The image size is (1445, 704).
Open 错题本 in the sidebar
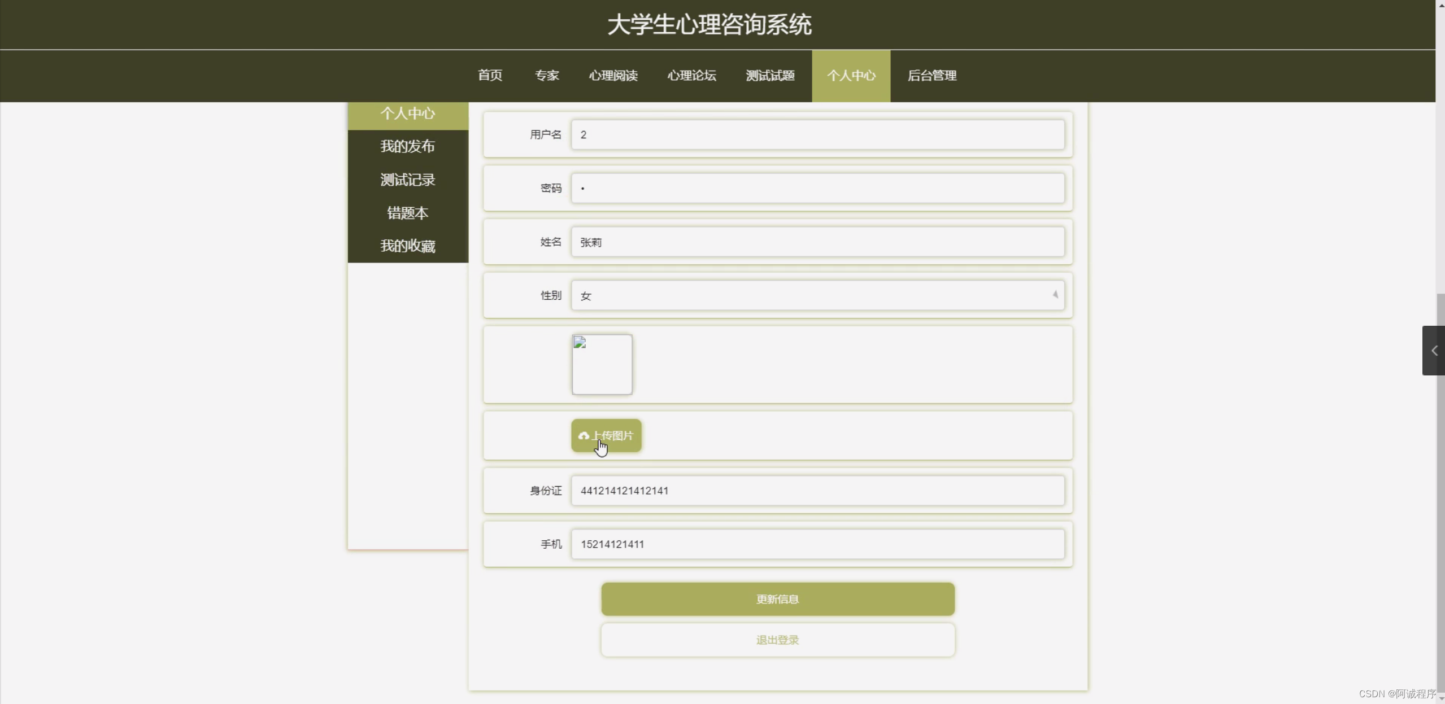pyautogui.click(x=407, y=213)
